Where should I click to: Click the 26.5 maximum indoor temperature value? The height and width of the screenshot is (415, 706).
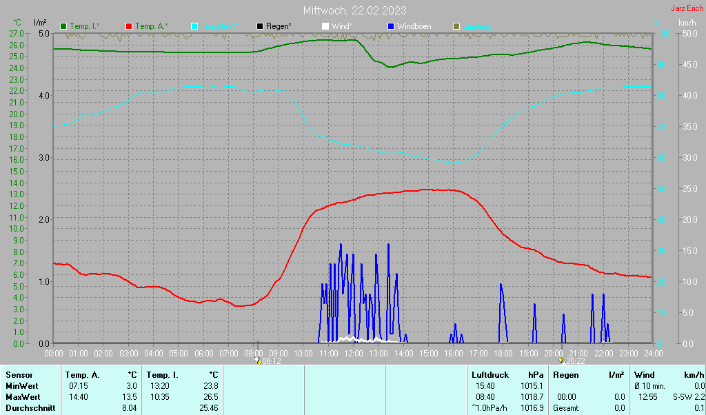tap(211, 398)
